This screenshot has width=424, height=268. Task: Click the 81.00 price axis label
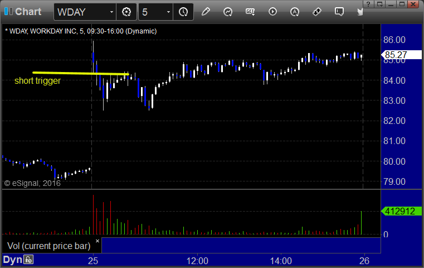(x=394, y=141)
